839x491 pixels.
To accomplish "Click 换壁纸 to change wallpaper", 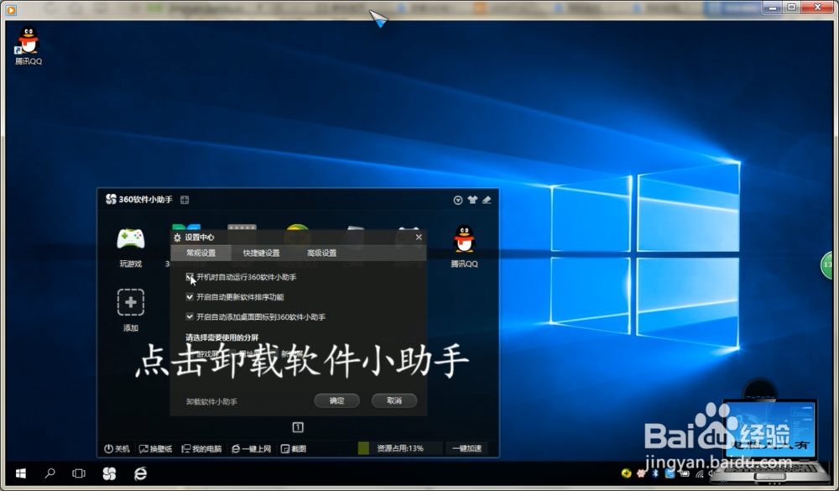I will click(x=156, y=449).
